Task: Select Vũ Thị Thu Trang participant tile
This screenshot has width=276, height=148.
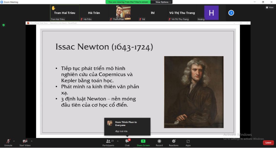Action: [x=182, y=13]
